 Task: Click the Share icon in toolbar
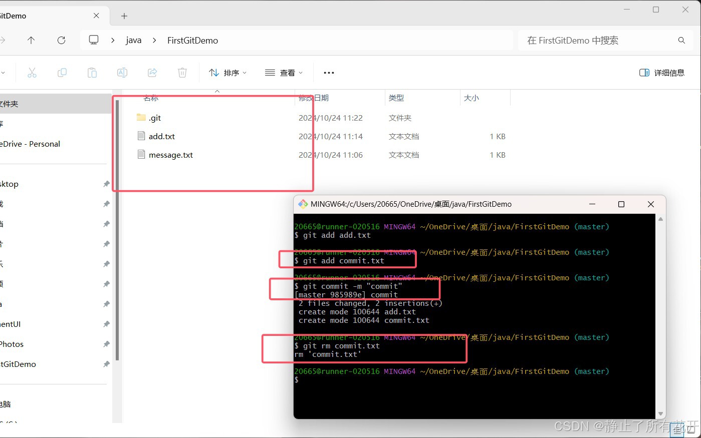coord(152,73)
